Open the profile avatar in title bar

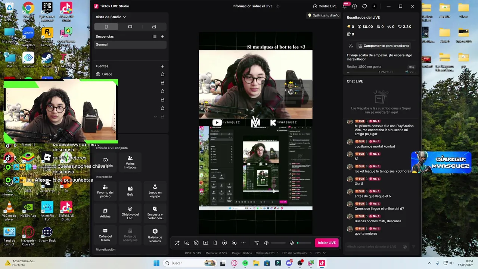pyautogui.click(x=375, y=6)
